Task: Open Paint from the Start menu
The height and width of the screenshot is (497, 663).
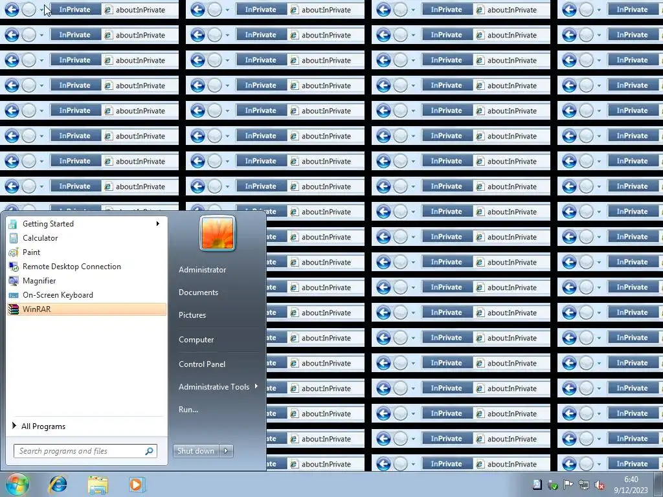Action: tap(87, 252)
